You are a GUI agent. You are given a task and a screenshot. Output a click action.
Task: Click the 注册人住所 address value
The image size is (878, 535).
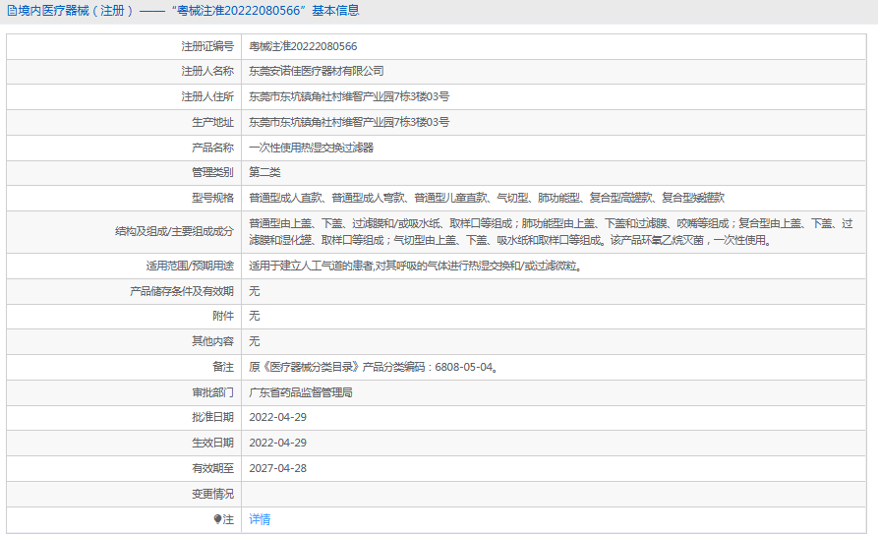point(349,97)
